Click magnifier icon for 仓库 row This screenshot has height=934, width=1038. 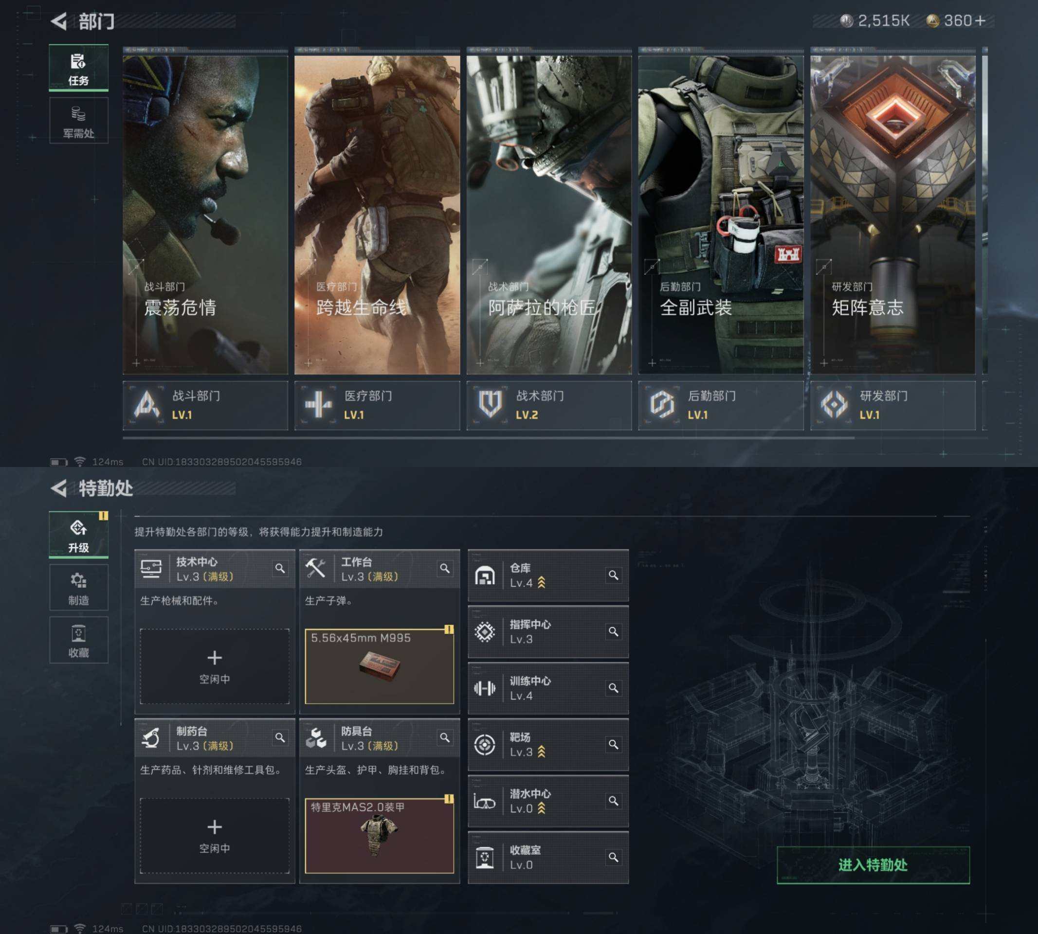pos(613,575)
